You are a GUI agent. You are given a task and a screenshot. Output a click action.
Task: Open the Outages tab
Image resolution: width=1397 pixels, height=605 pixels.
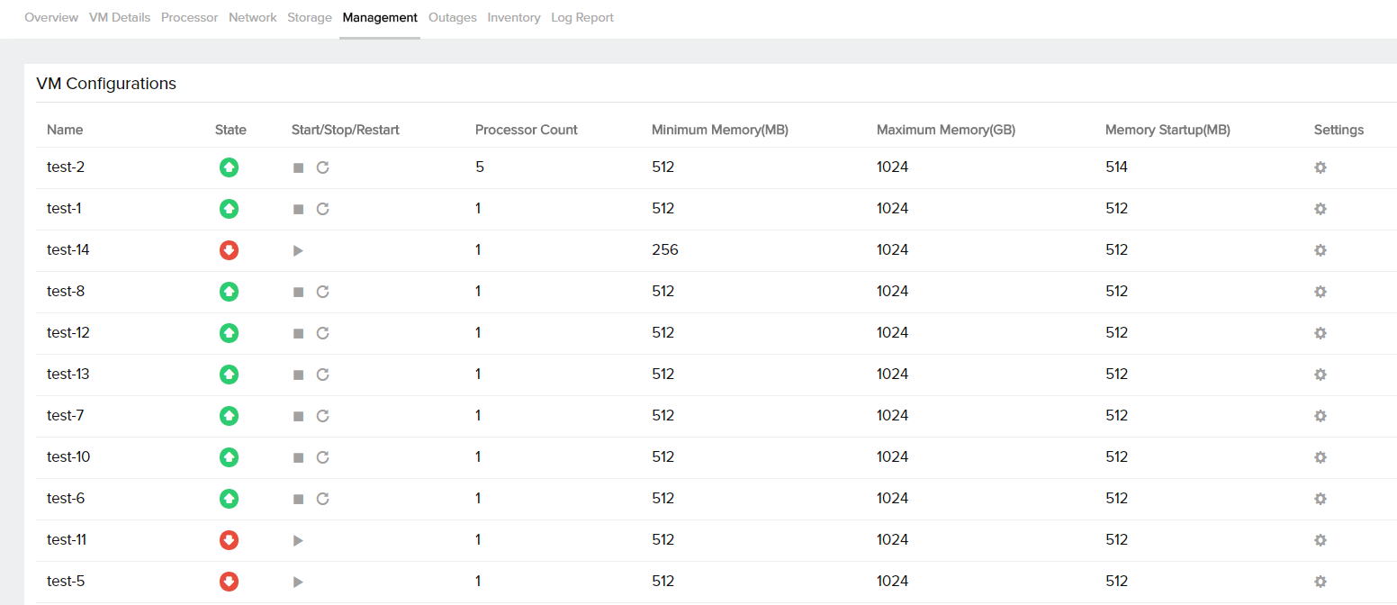pyautogui.click(x=453, y=17)
